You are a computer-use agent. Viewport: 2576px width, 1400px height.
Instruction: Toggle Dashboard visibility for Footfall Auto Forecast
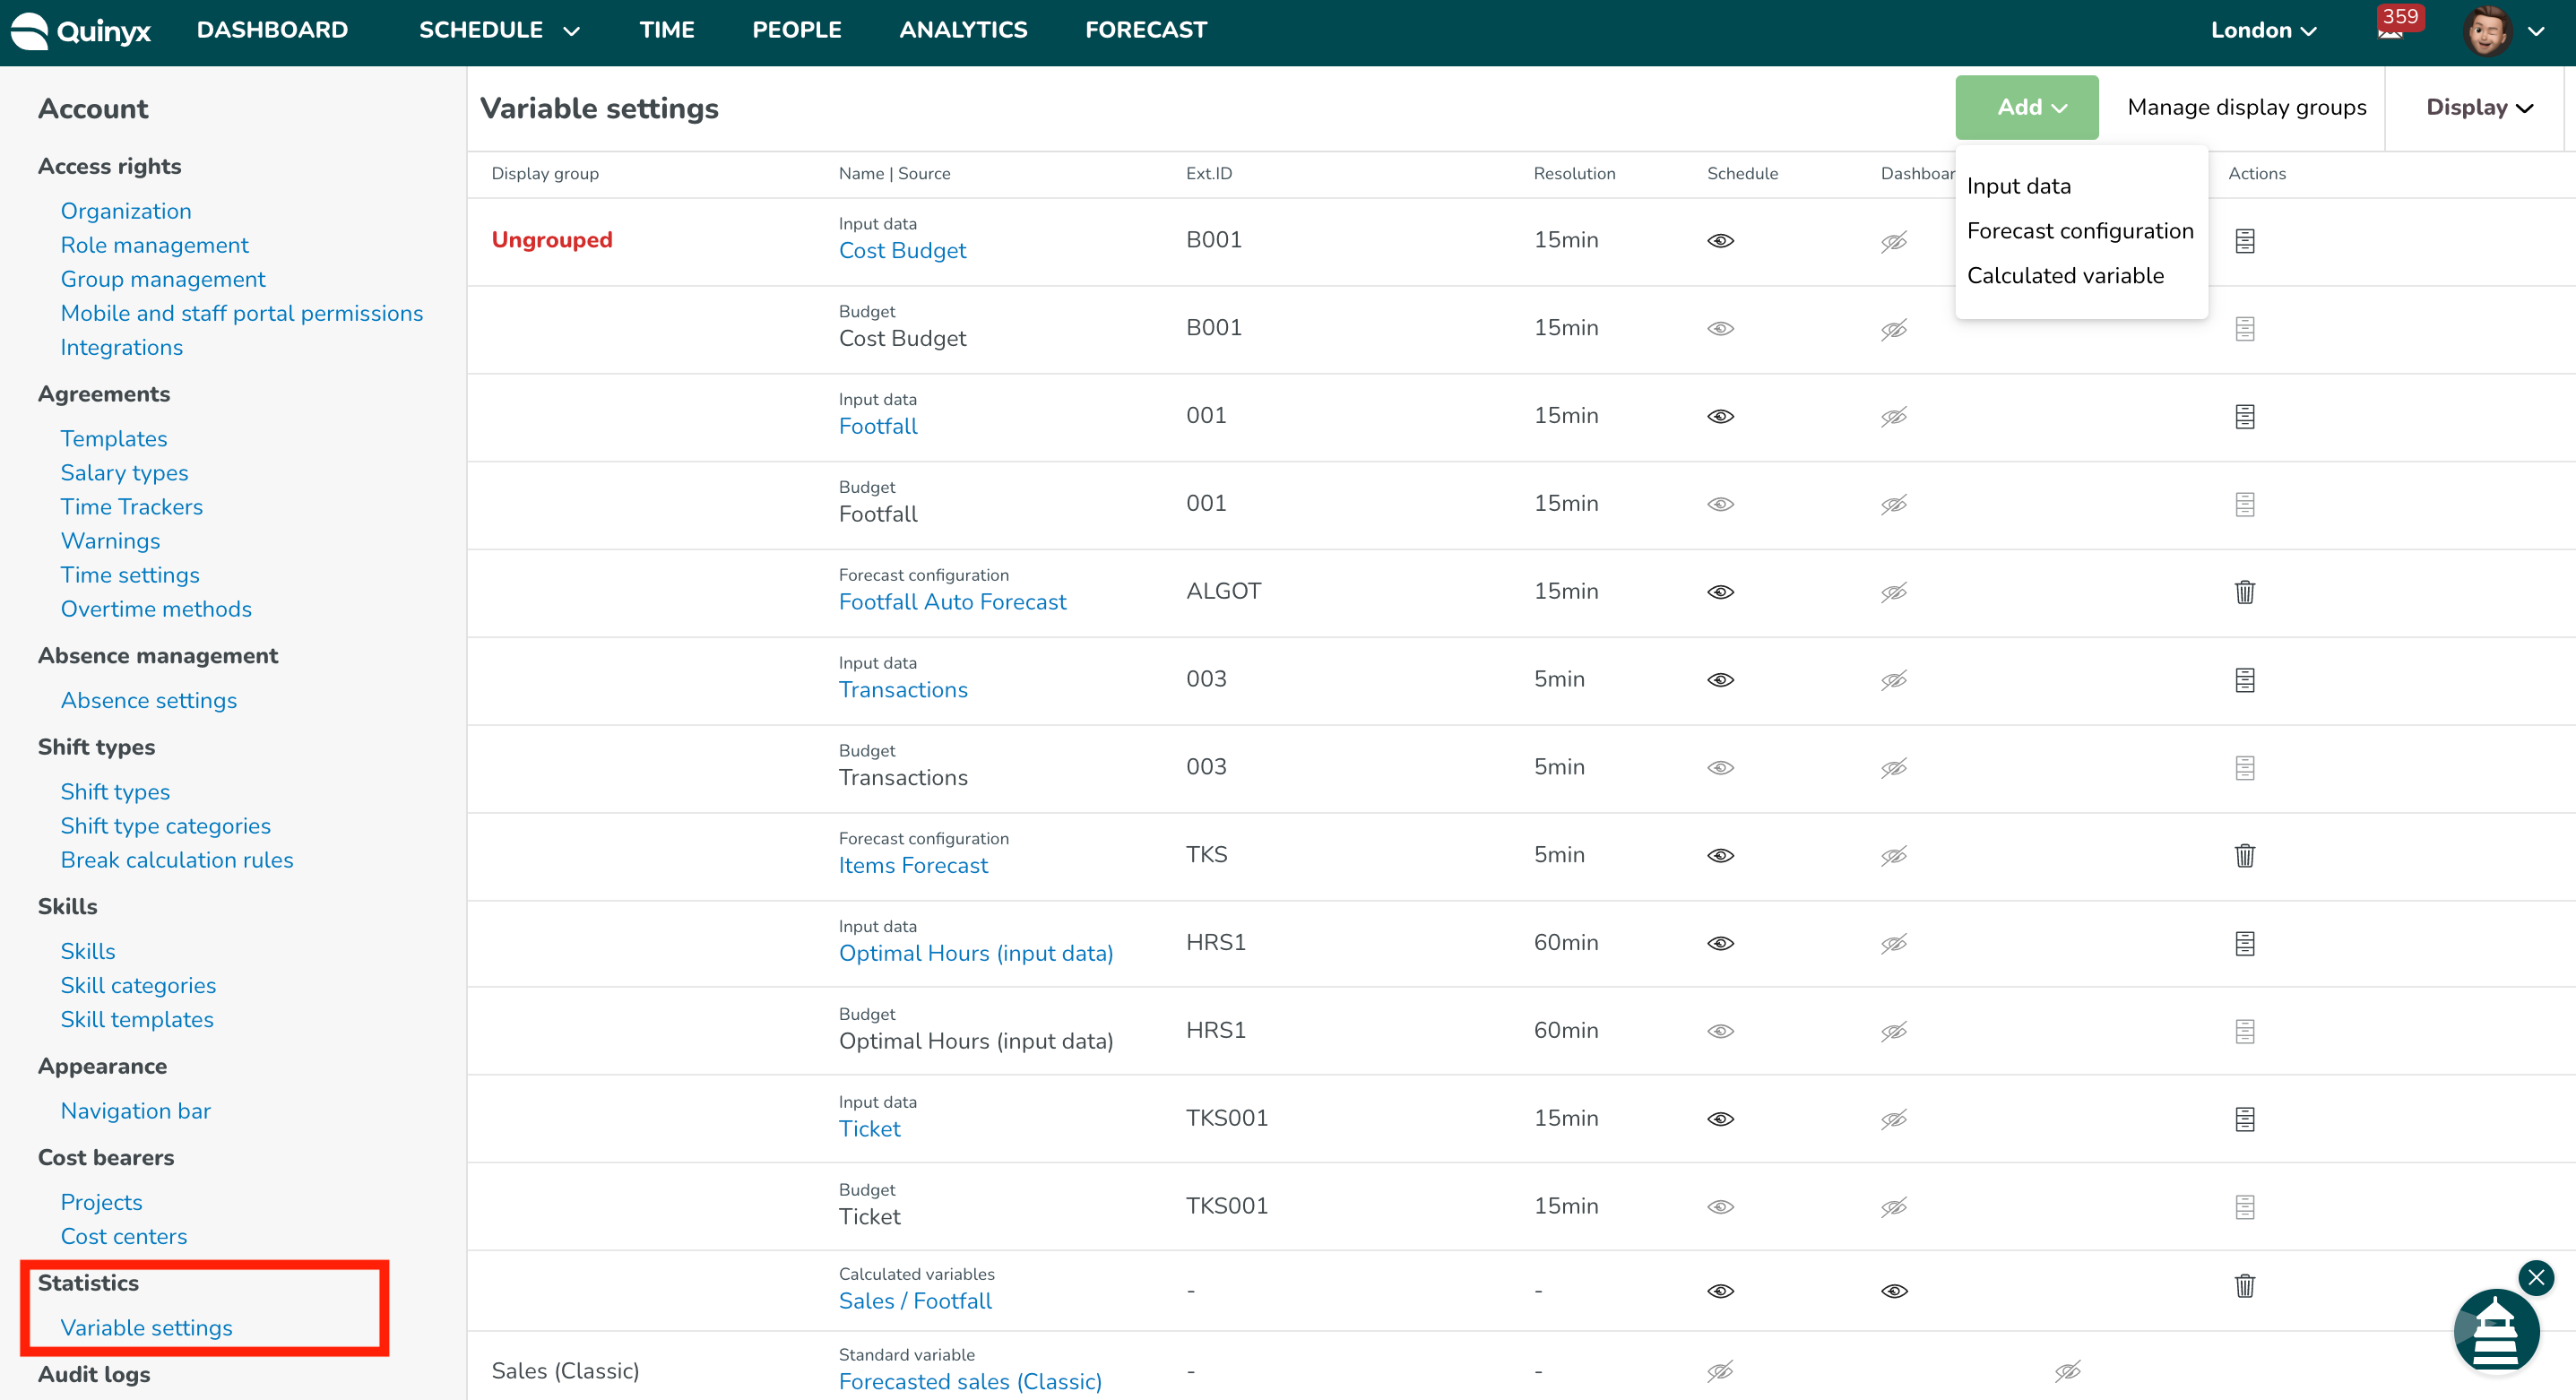1894,592
